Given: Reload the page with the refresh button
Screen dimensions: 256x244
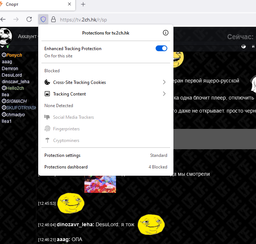Looking at the screenshot, I should click(x=29, y=19).
